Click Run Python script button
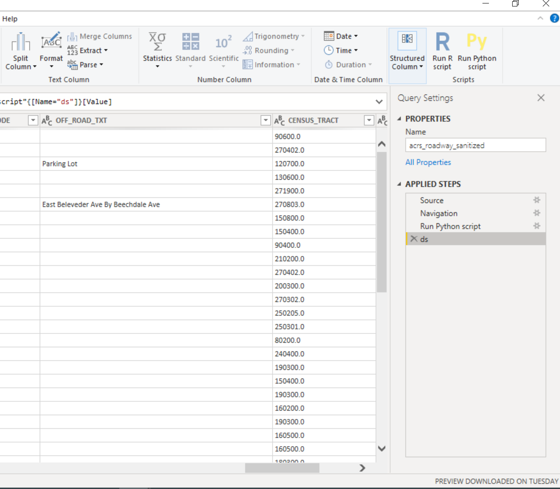560x489 pixels. [x=477, y=51]
